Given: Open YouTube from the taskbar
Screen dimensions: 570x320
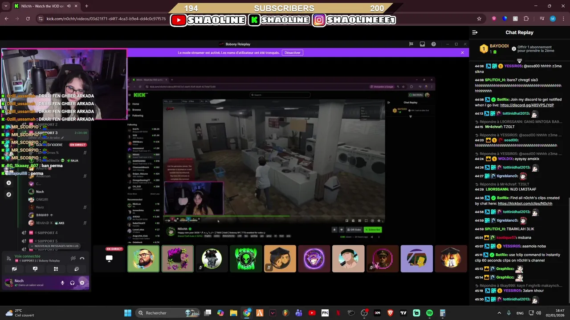Looking at the screenshot, I should [312, 313].
